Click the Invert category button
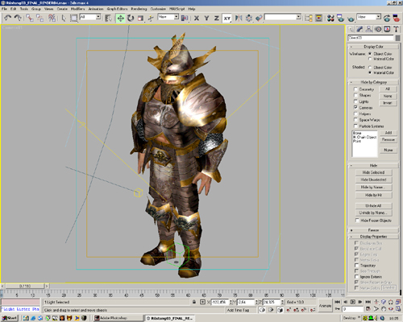This screenshot has width=403, height=322. (x=388, y=103)
